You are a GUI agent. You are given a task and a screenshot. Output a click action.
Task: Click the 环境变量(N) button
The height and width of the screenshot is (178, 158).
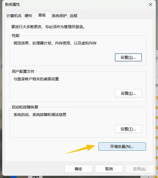click(122, 146)
